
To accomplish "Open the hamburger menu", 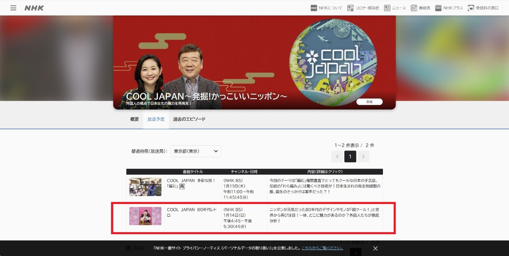I will pyautogui.click(x=14, y=8).
